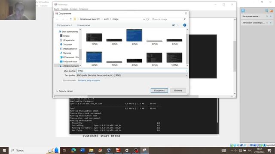Open VirtualBox from taskbar

pos(109,150)
